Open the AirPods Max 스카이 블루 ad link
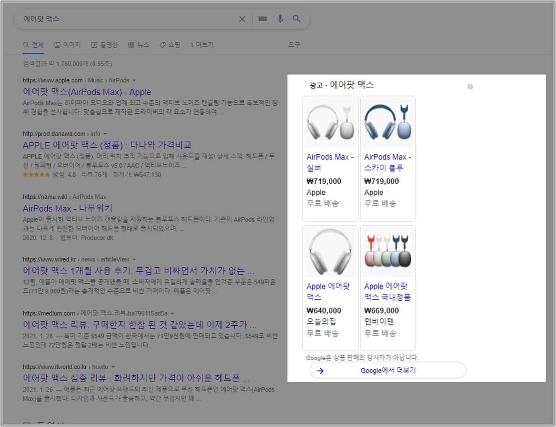556x427 pixels. pyautogui.click(x=387, y=162)
